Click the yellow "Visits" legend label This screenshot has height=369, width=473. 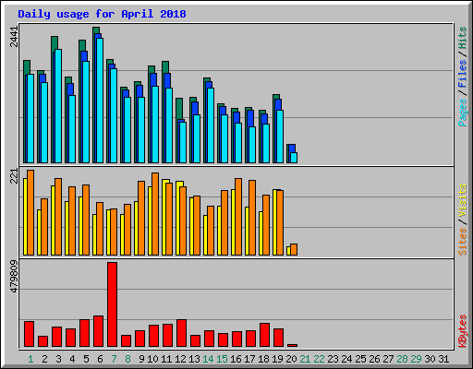[x=463, y=200]
